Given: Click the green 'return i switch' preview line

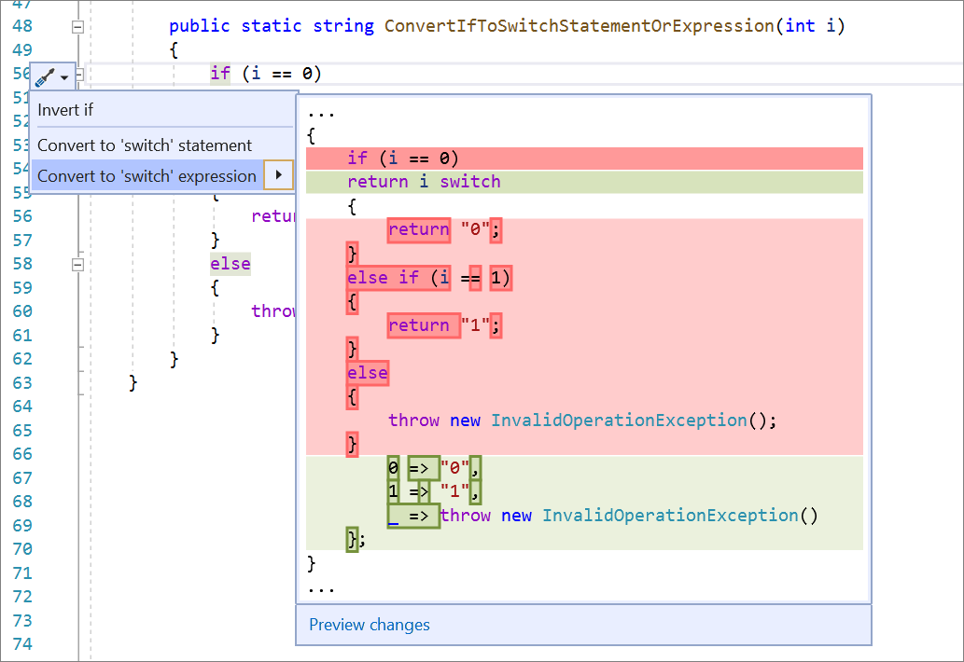Looking at the screenshot, I should pos(425,181).
